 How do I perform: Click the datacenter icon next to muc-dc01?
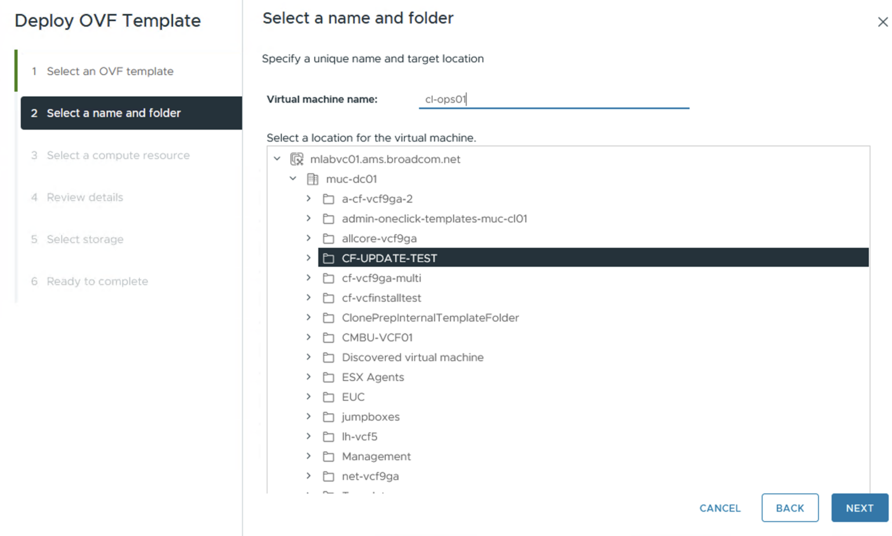[312, 179]
